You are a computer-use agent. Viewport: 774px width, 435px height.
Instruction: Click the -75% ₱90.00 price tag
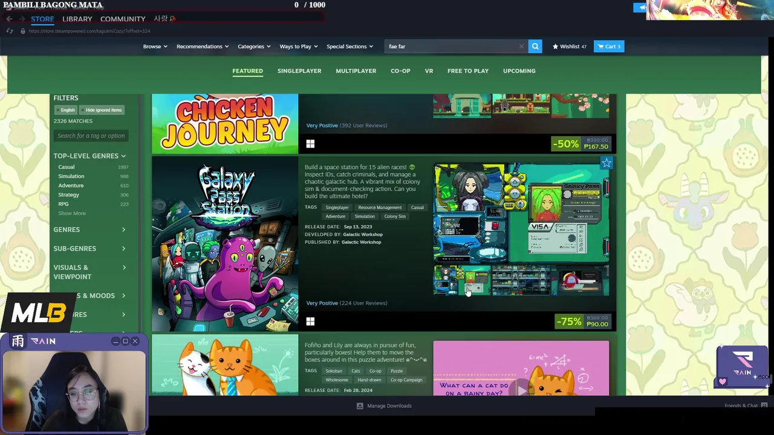[x=583, y=321]
